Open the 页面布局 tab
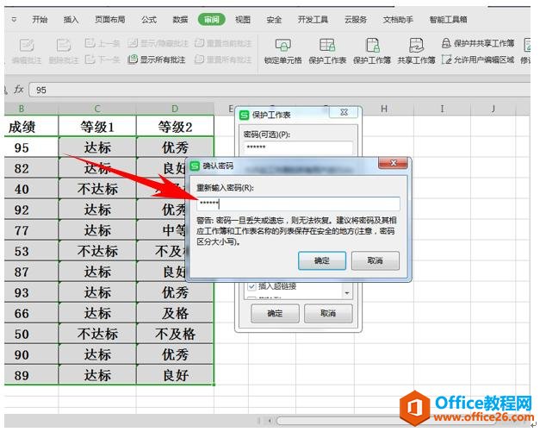Screen dimensions: 540x432 tap(110, 20)
